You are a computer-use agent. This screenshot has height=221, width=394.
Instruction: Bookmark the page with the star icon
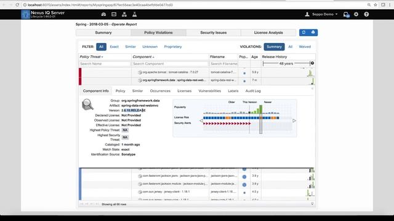[x=376, y=5]
